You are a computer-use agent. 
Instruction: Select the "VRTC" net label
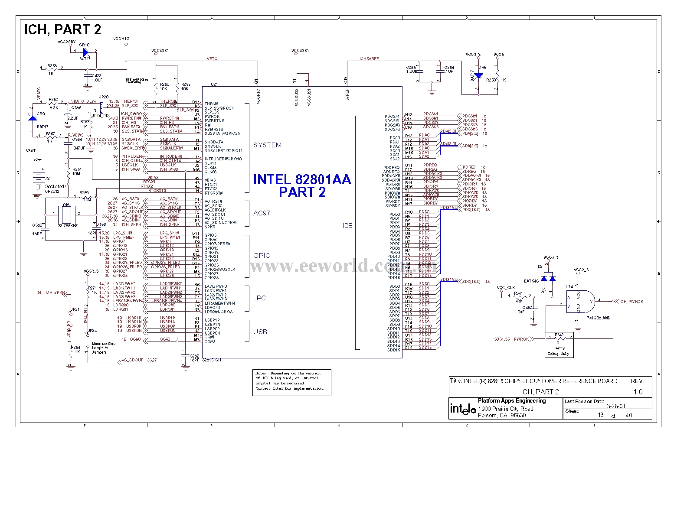[212, 59]
